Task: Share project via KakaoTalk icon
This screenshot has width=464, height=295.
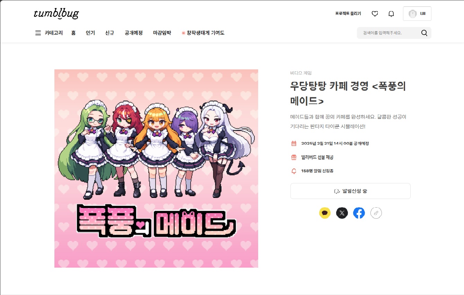Action: tap(325, 213)
